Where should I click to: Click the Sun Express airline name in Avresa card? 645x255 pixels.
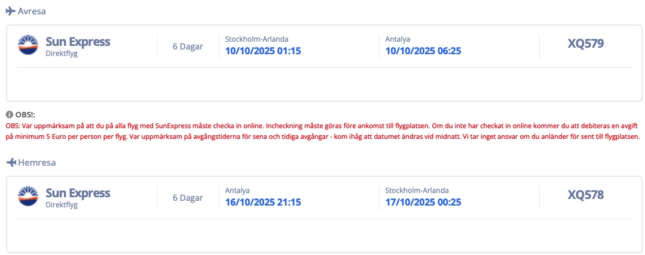point(78,42)
